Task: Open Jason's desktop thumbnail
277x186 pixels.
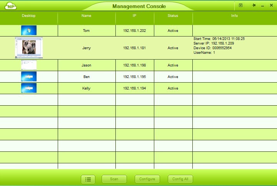Action: pyautogui.click(x=29, y=65)
